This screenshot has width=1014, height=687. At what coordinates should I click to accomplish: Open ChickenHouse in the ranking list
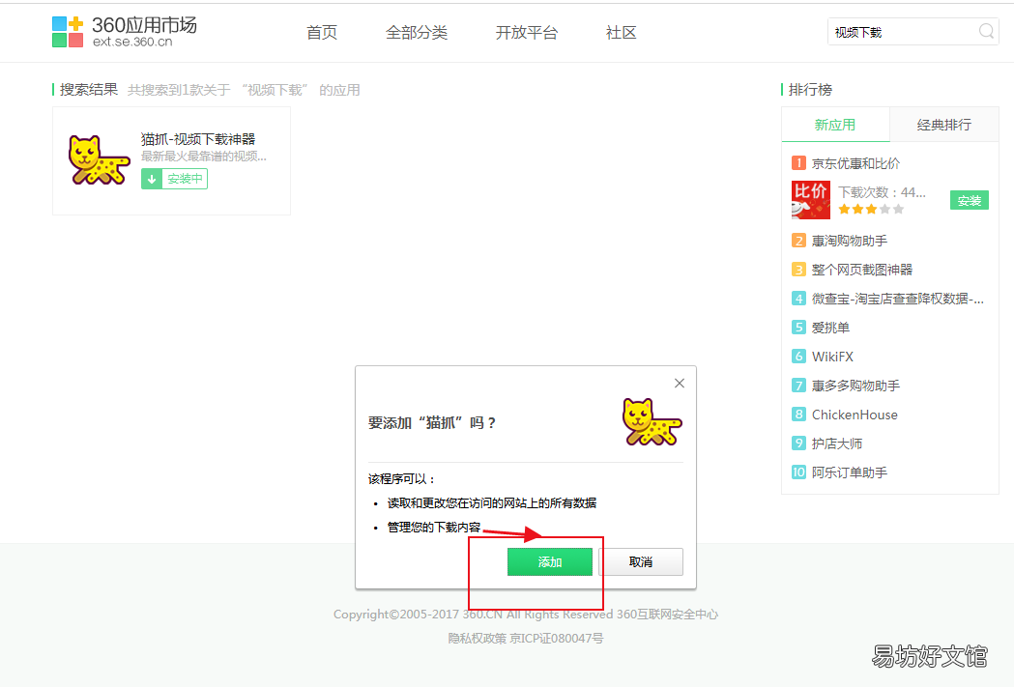pos(855,415)
